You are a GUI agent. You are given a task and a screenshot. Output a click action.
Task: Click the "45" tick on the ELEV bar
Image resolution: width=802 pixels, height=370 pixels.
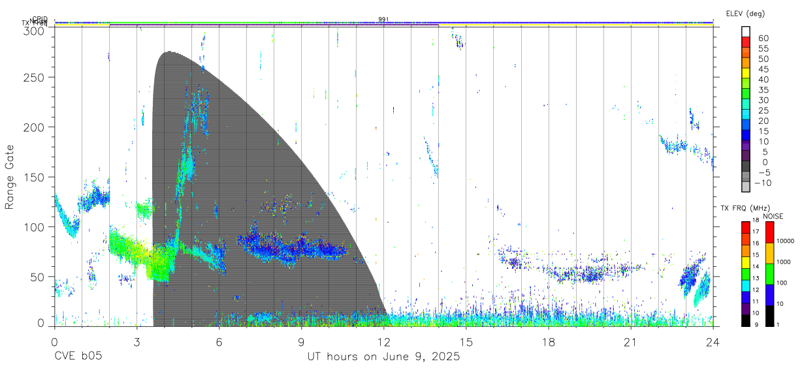point(763,69)
